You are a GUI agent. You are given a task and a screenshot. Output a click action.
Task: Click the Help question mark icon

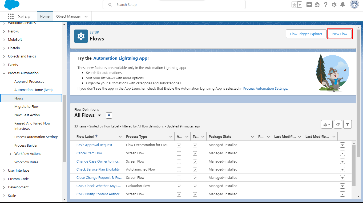[326, 5]
